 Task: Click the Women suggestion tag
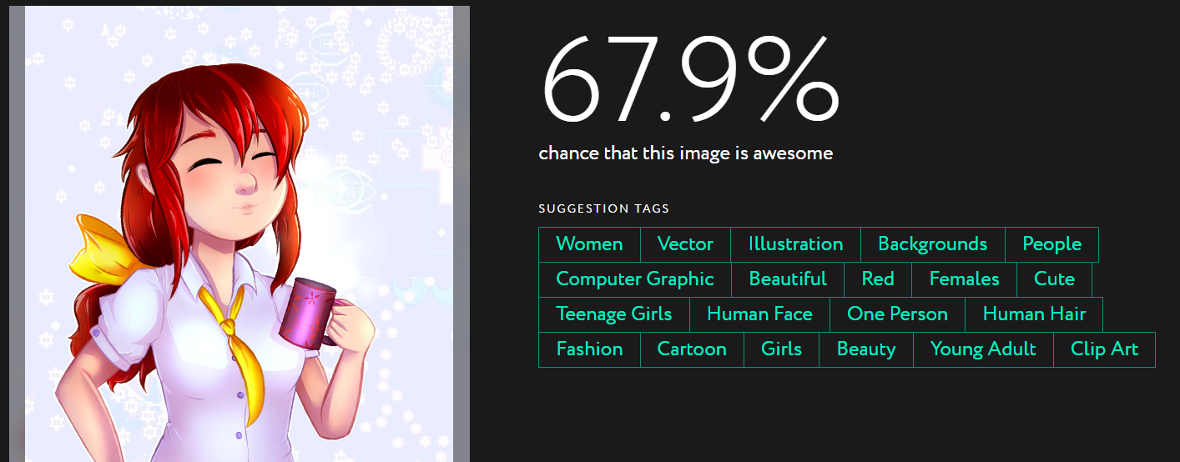[x=589, y=244]
